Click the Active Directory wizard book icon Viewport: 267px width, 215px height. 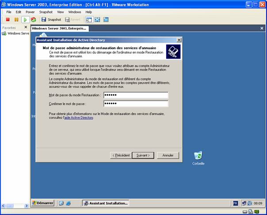pyautogui.click(x=173, y=52)
